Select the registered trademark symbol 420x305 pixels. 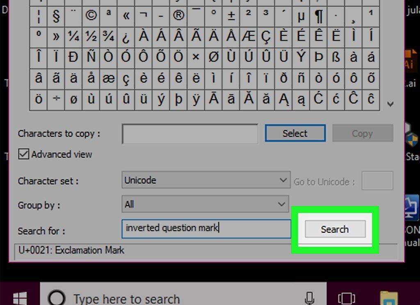[179, 16]
